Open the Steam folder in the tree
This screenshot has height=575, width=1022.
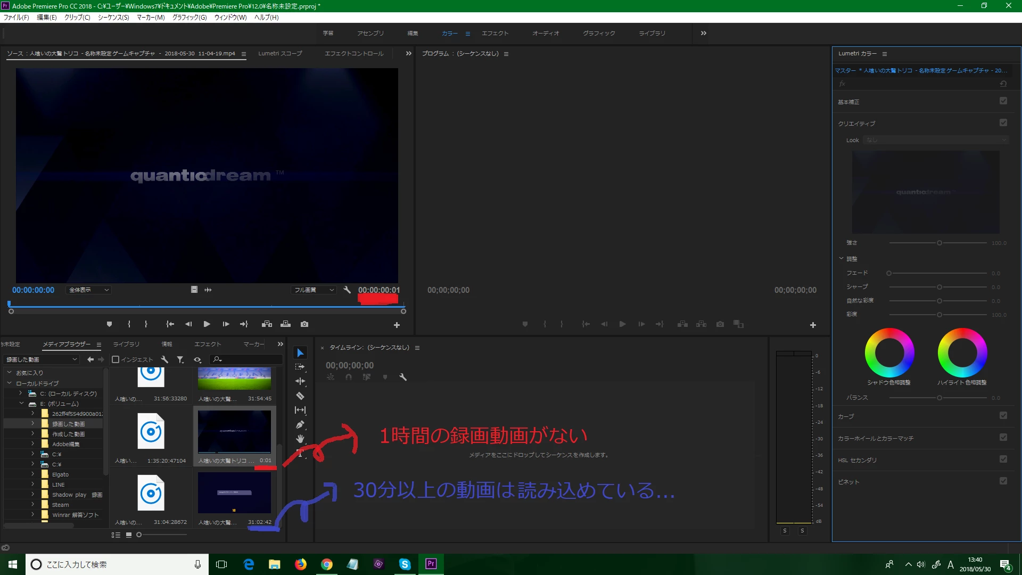pos(61,505)
